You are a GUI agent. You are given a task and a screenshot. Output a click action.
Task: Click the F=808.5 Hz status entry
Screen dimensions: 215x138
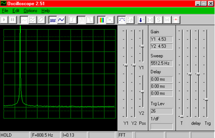[x=46, y=135]
